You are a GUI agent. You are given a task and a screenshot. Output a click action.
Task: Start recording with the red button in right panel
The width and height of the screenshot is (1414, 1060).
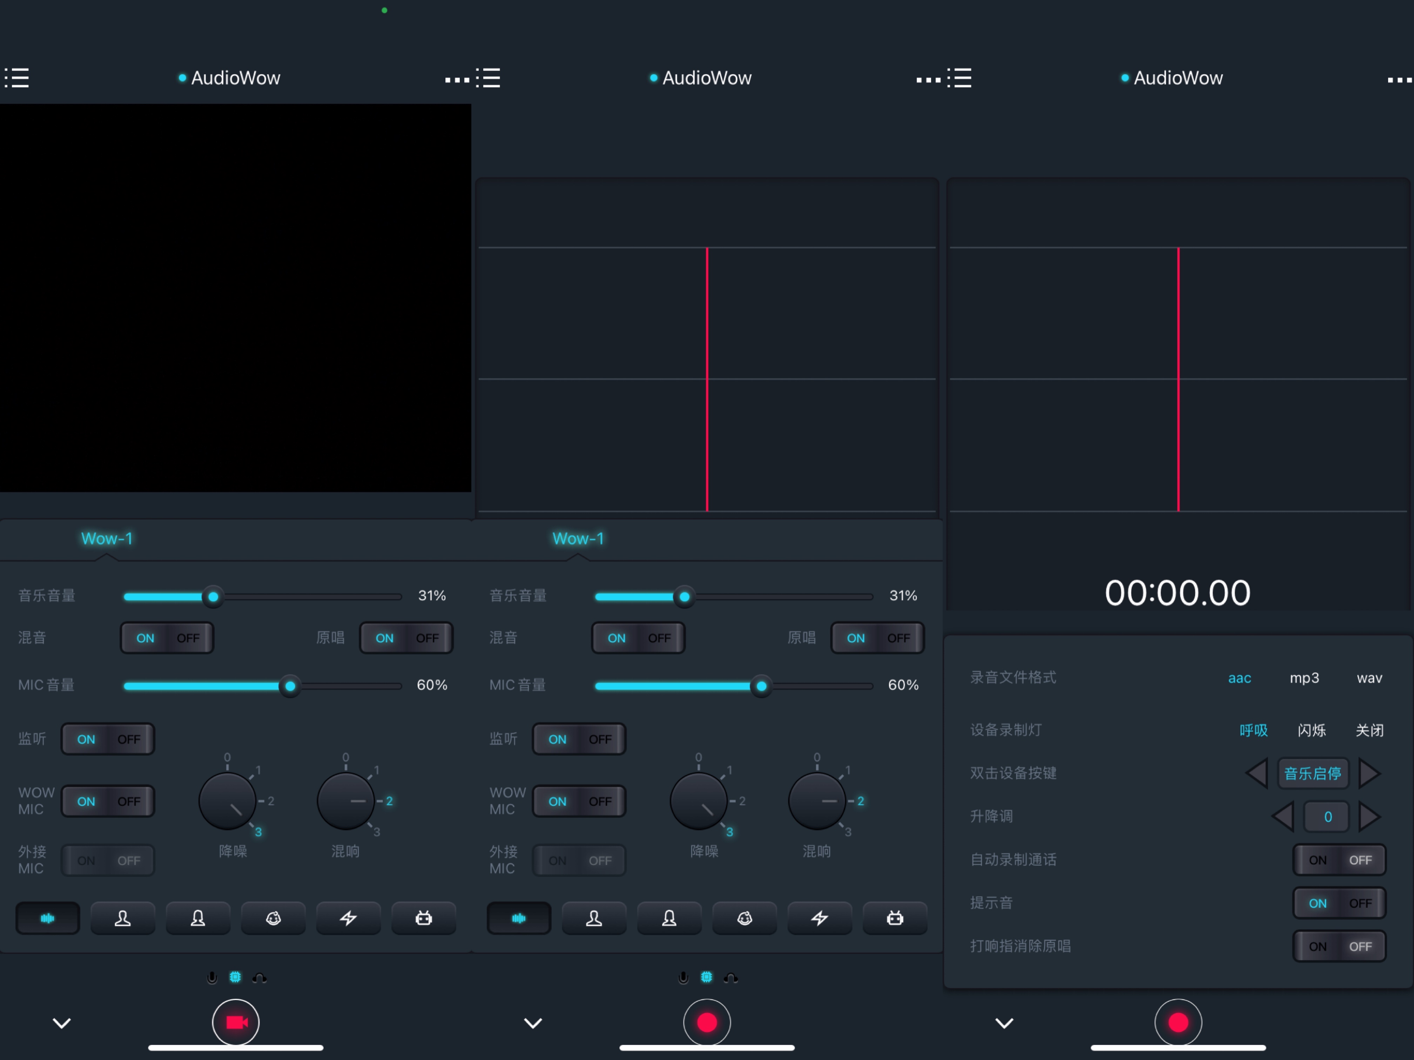(x=1178, y=1022)
